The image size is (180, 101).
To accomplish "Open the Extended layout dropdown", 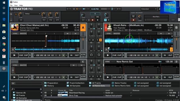I will [x=149, y=9].
